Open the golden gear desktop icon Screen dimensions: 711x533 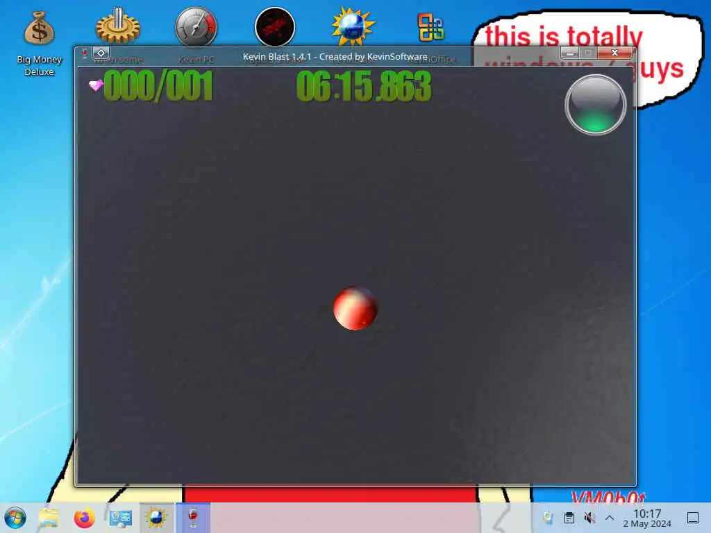point(118,27)
